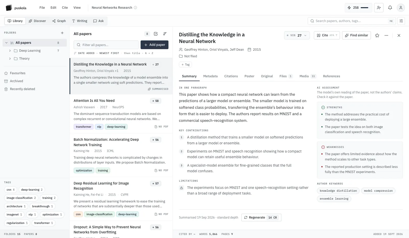Filter by the cnn tag in Tags panel
Image resolution: width=409 pixels, height=238 pixels.
coord(11,190)
